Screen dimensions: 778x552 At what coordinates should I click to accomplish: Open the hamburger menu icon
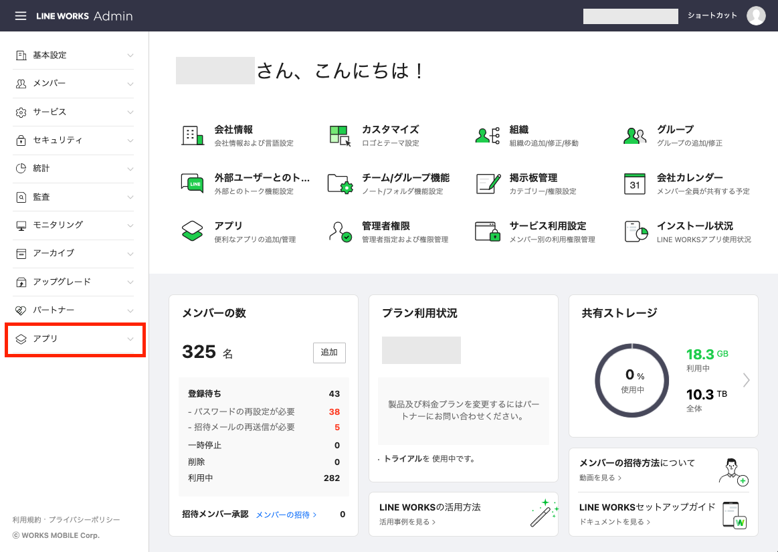tap(21, 16)
